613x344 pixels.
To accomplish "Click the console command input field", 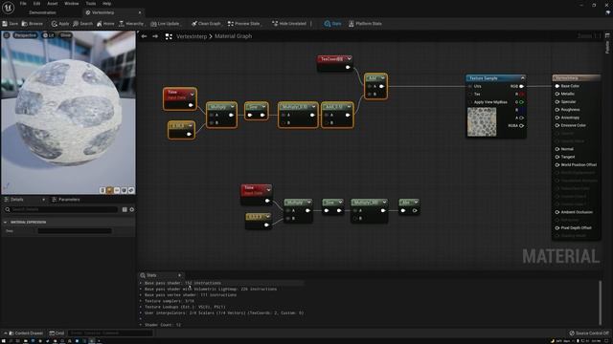I will click(110, 333).
